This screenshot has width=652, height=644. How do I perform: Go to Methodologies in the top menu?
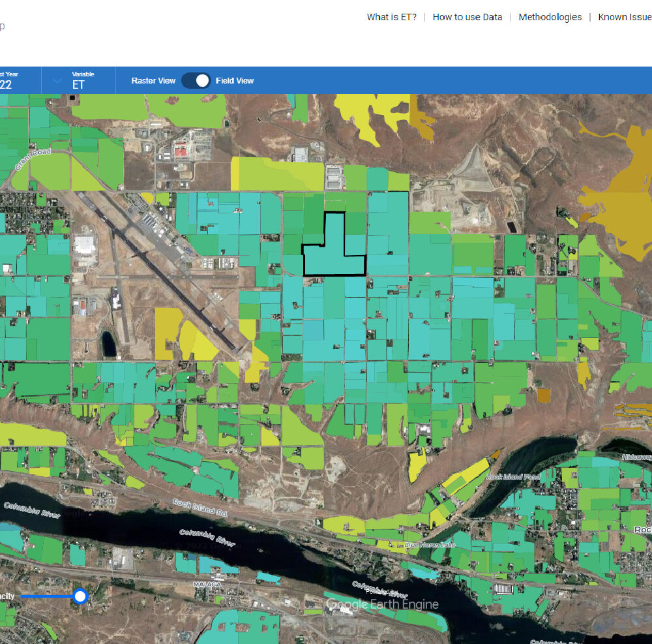click(x=550, y=17)
